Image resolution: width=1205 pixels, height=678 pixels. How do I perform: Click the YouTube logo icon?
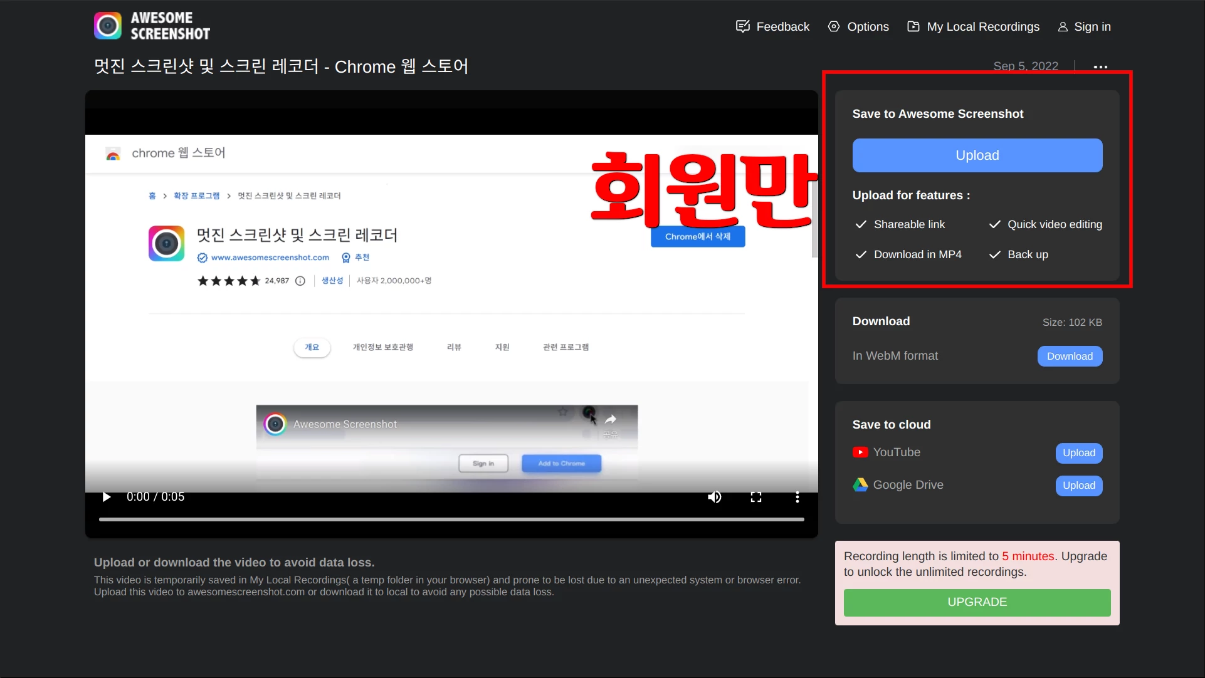pyautogui.click(x=860, y=452)
